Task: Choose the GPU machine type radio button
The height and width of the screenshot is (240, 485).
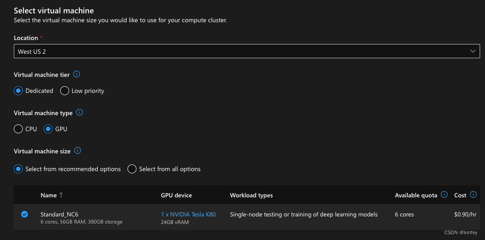Action: 48,129
